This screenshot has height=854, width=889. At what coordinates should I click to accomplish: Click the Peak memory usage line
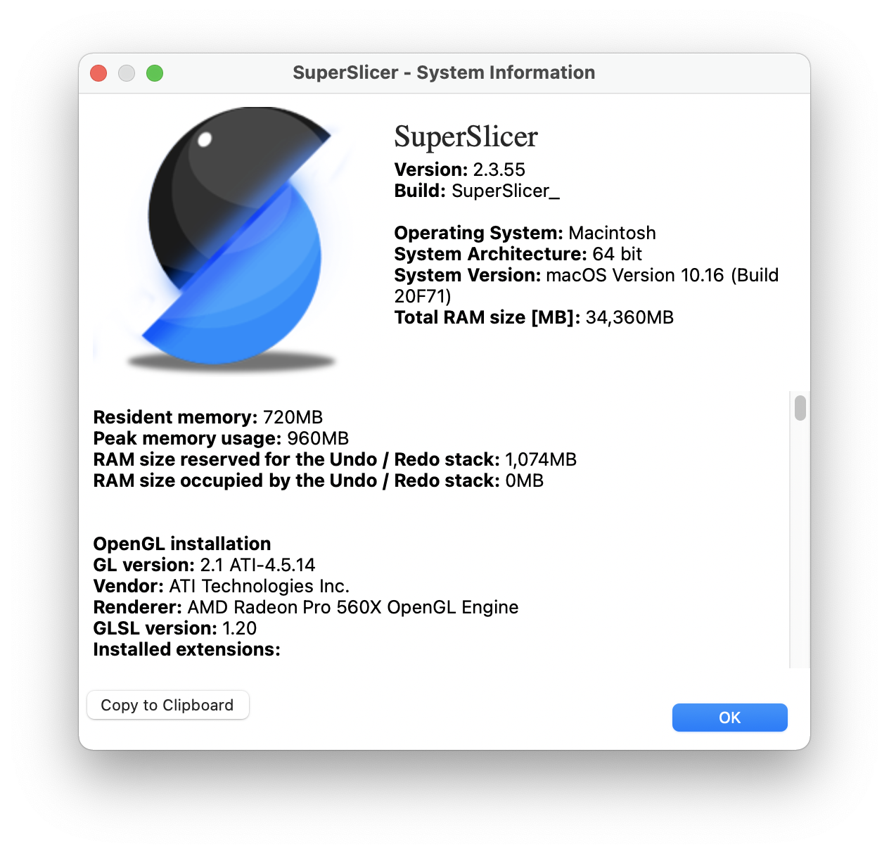pos(221,438)
